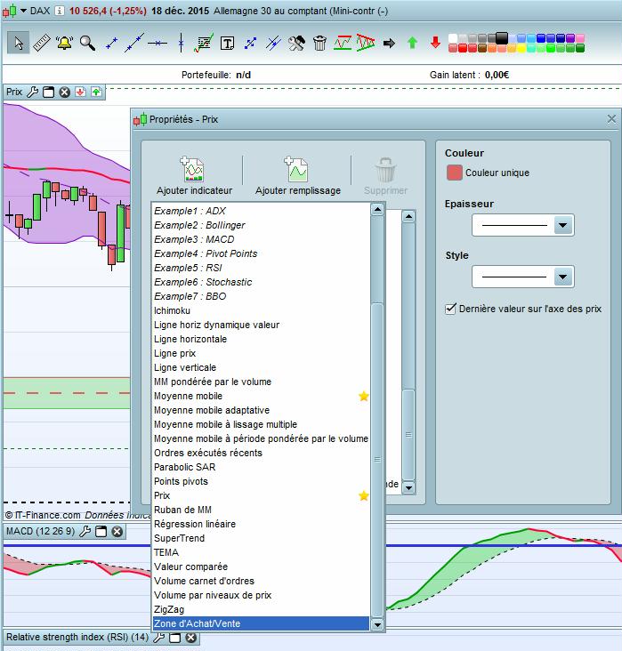Toggle favorite star for Moyenne mobile

(364, 396)
